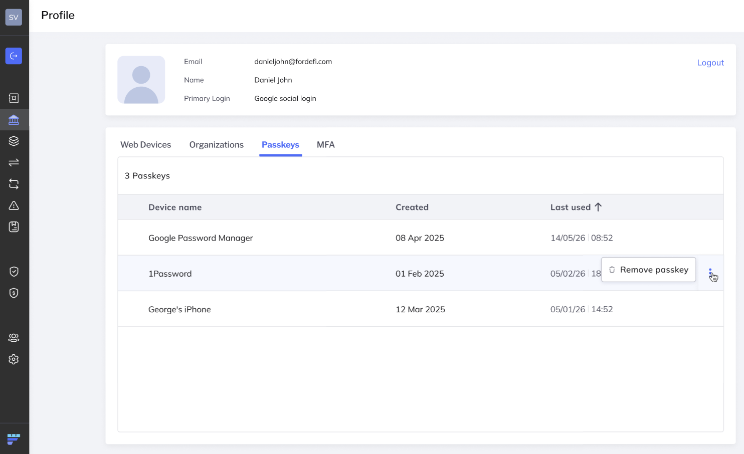The height and width of the screenshot is (454, 744).
Task: Click the profile picture placeholder
Action: click(x=141, y=80)
